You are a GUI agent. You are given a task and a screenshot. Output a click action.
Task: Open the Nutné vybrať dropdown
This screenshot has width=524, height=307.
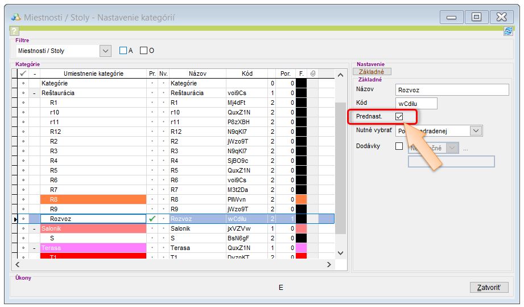pos(476,131)
